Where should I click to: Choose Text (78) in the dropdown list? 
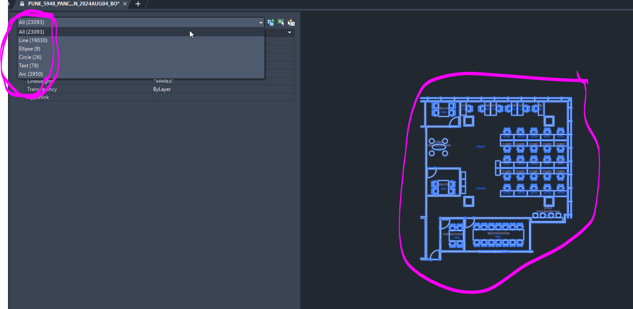click(141, 66)
